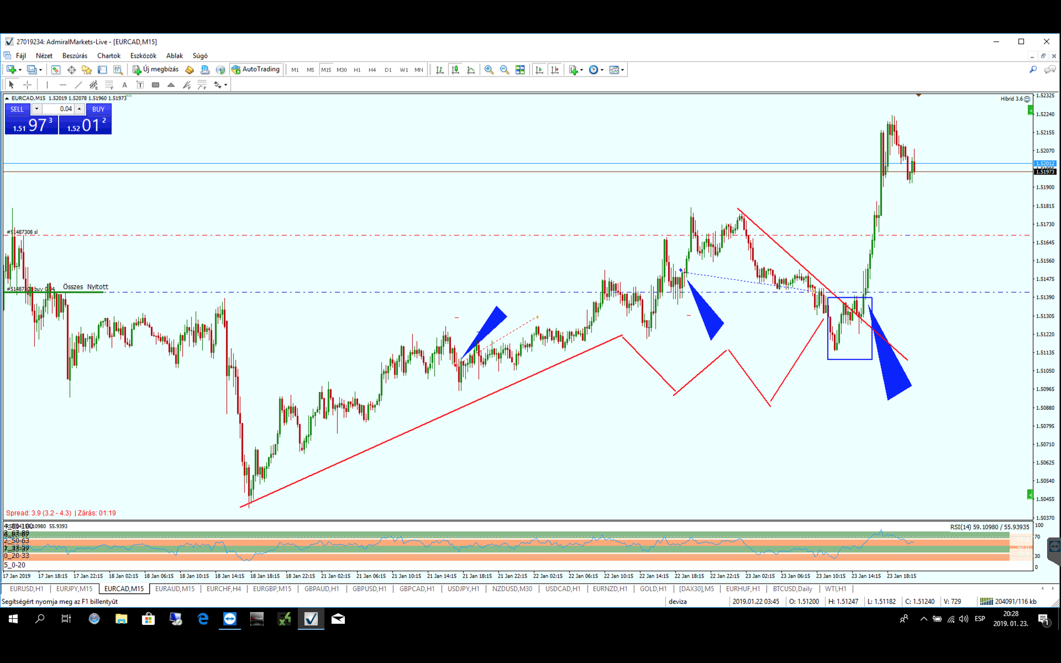Toggle the chart shift button

555,70
